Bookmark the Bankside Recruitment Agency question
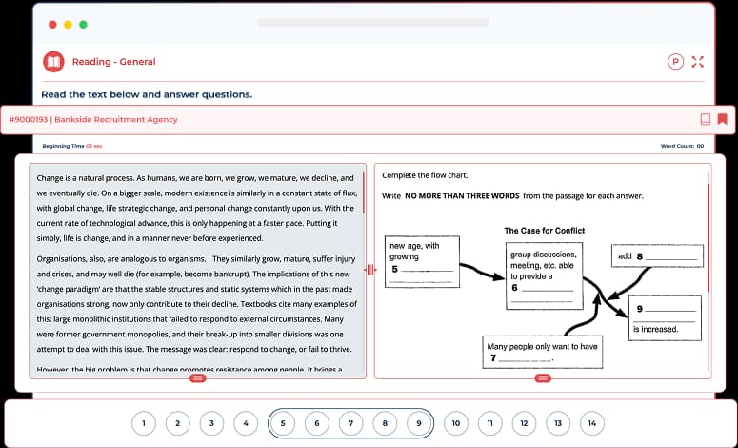 coord(723,120)
